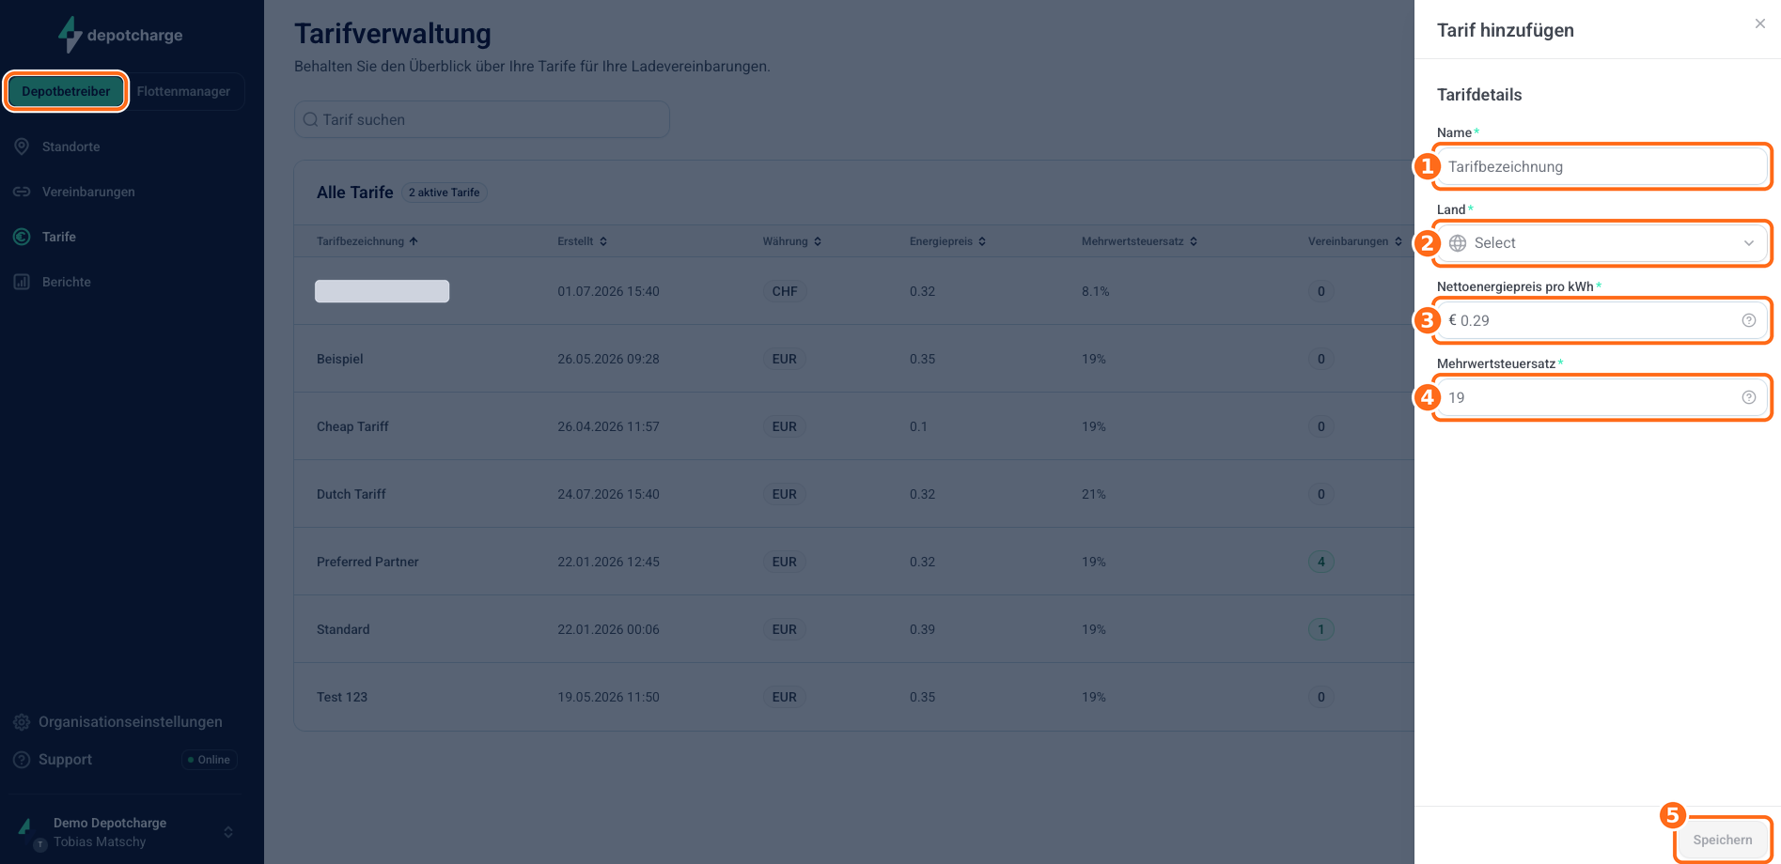Click the 2 aktive Tarife badge
The width and height of the screenshot is (1781, 864).
coord(445,193)
